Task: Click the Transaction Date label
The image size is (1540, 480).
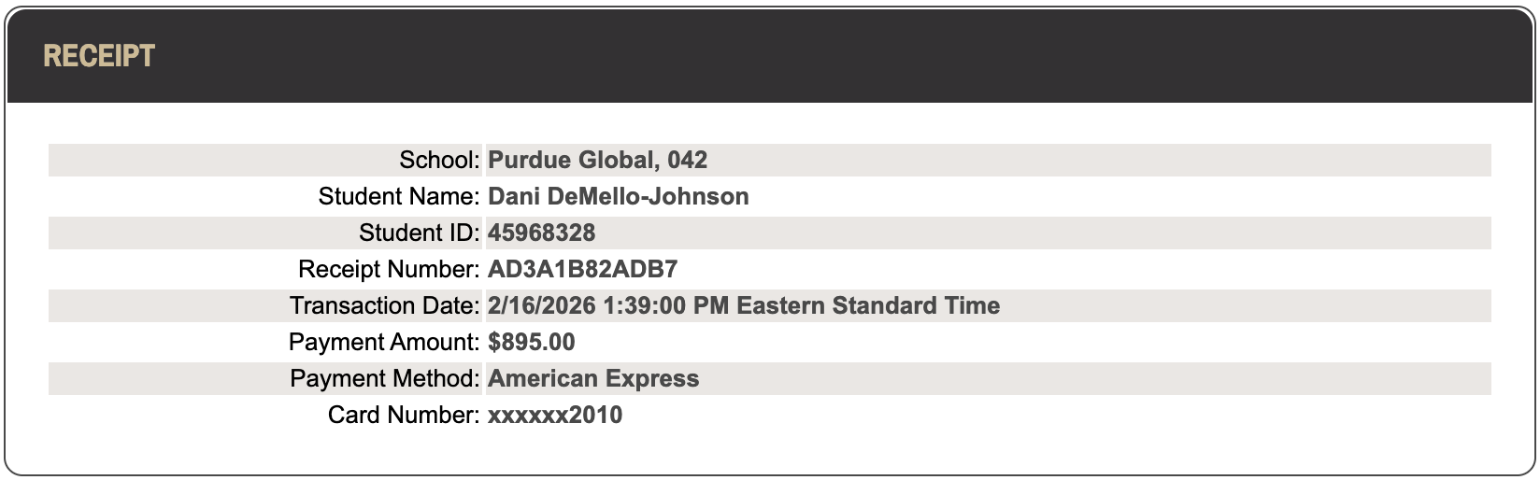Action: tap(384, 305)
